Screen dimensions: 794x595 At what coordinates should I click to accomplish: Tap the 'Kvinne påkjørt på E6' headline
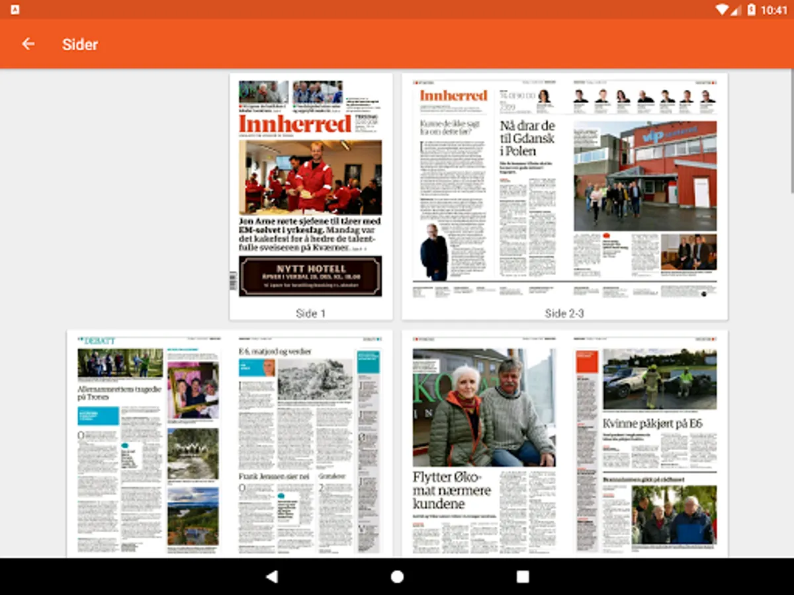652,423
